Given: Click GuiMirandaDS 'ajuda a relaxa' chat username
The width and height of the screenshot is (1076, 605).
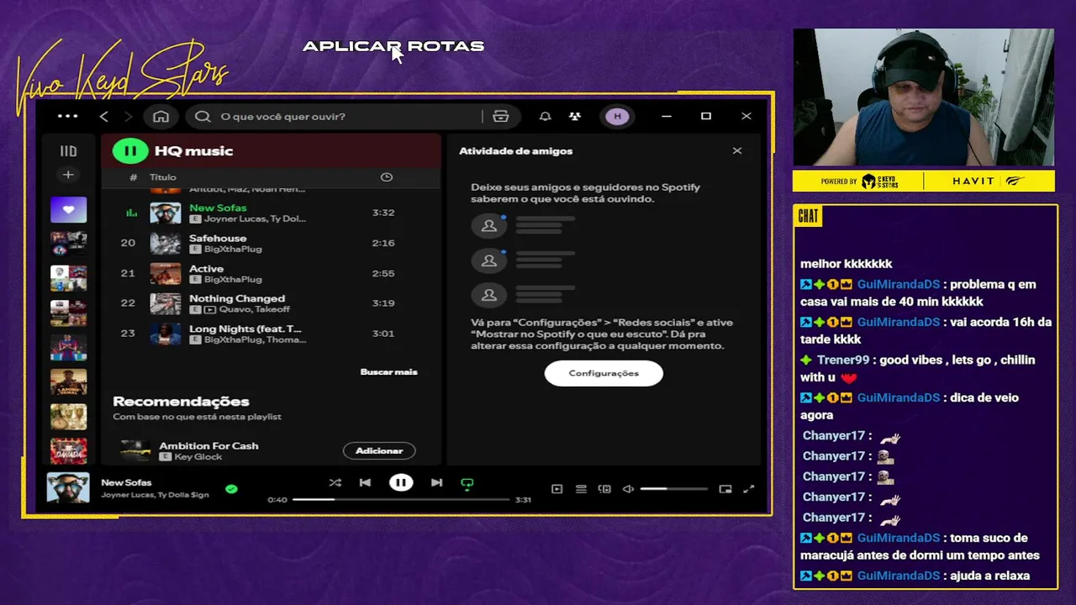Looking at the screenshot, I should coord(898,576).
